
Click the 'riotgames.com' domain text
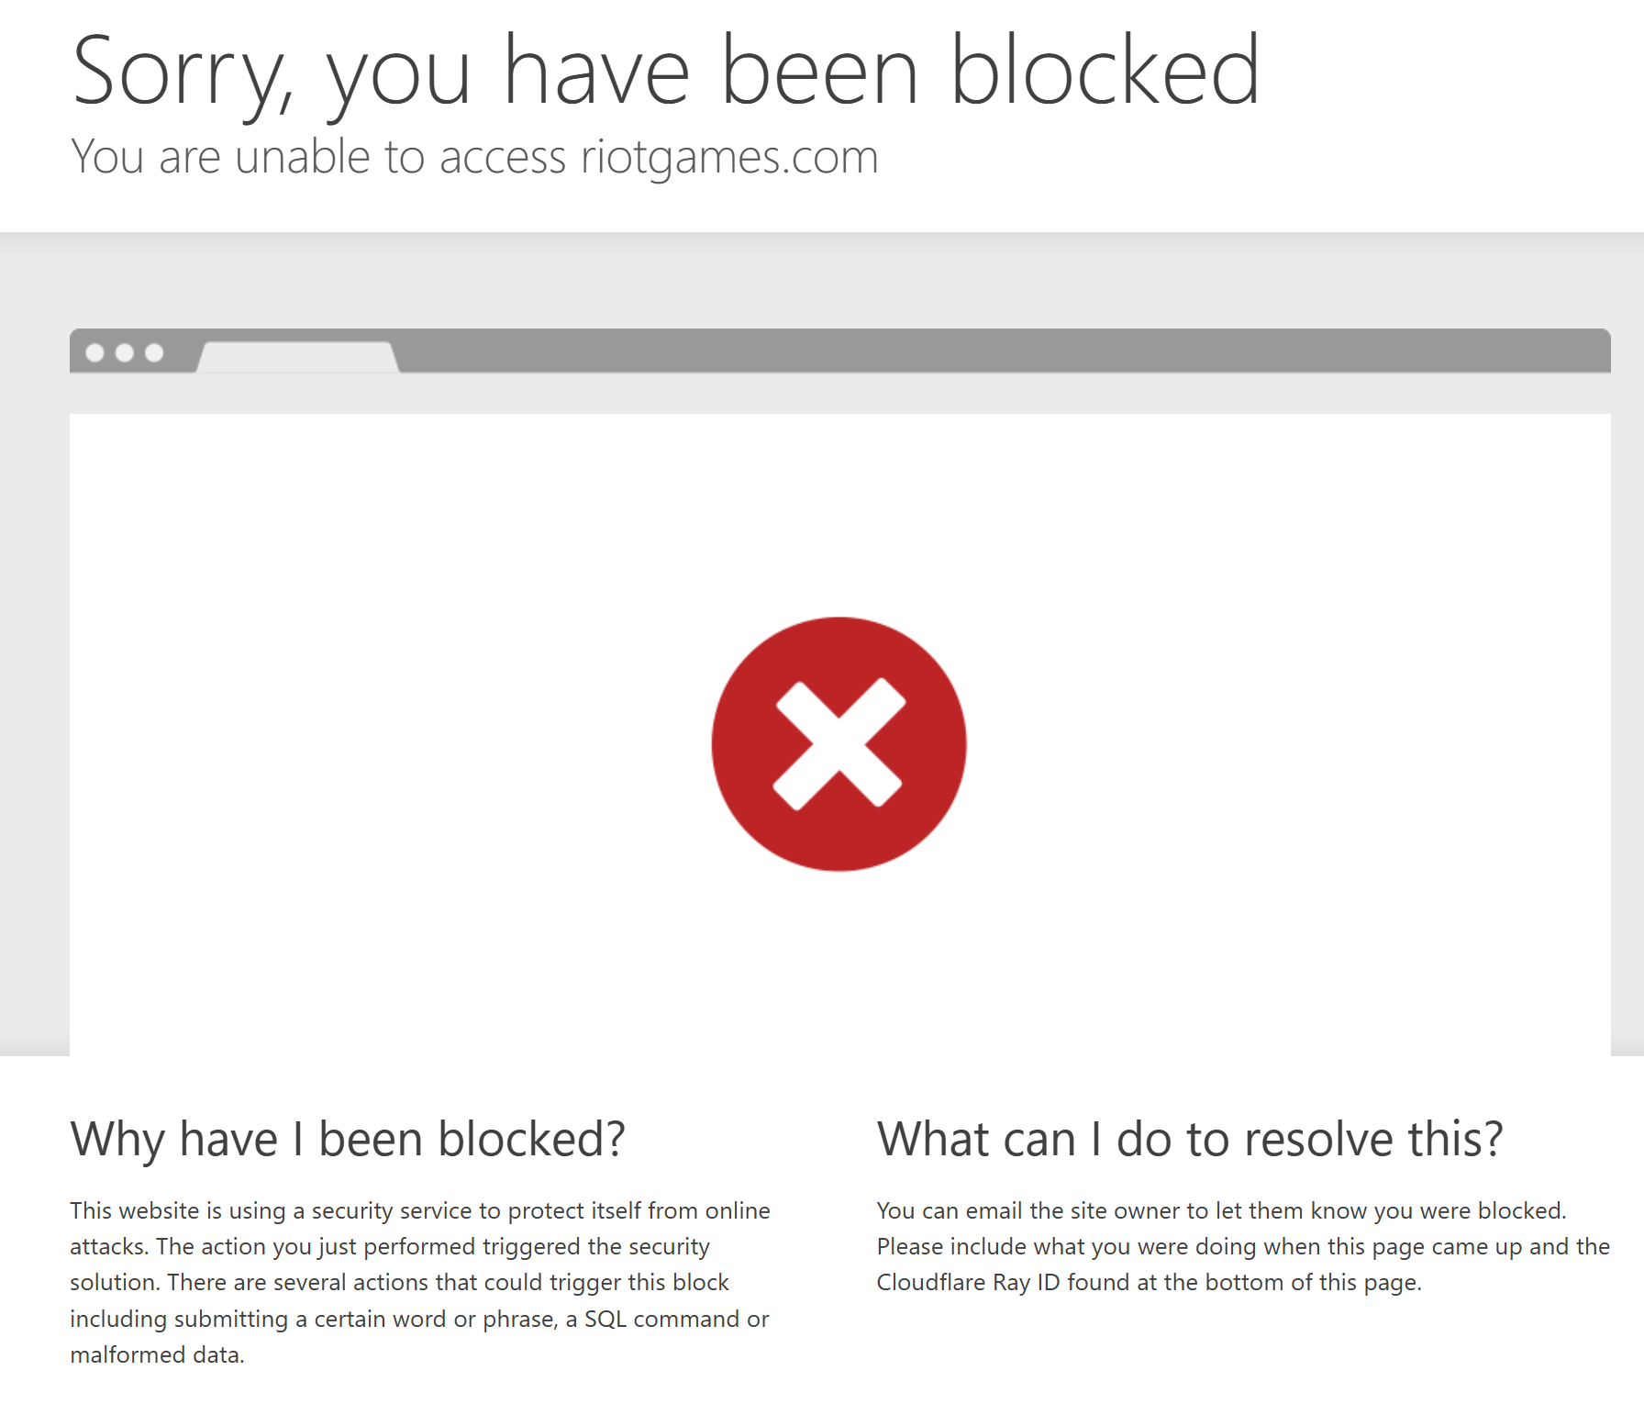pos(729,158)
